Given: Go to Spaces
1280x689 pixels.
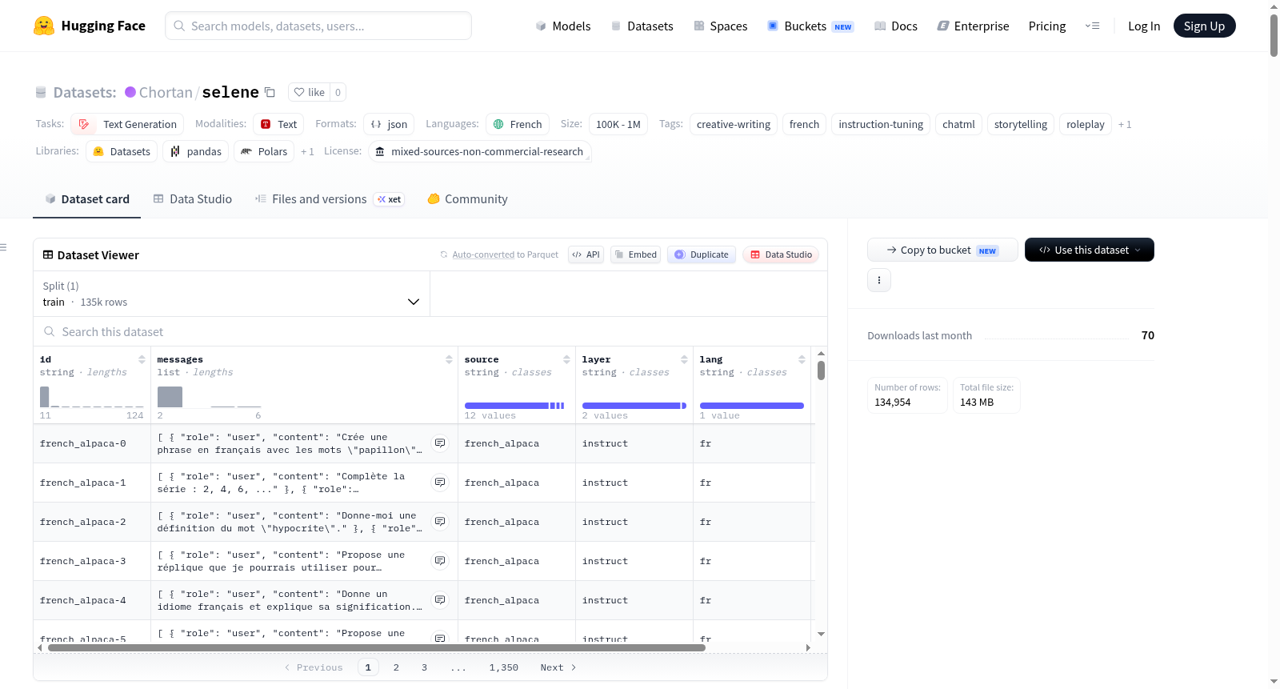Looking at the screenshot, I should click(x=721, y=26).
